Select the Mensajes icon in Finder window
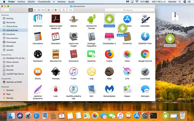 [x=145, y=89]
